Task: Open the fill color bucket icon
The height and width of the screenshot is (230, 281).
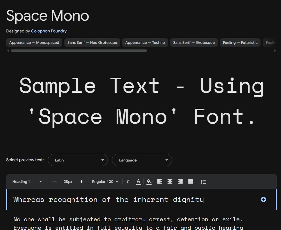Action: (149, 182)
